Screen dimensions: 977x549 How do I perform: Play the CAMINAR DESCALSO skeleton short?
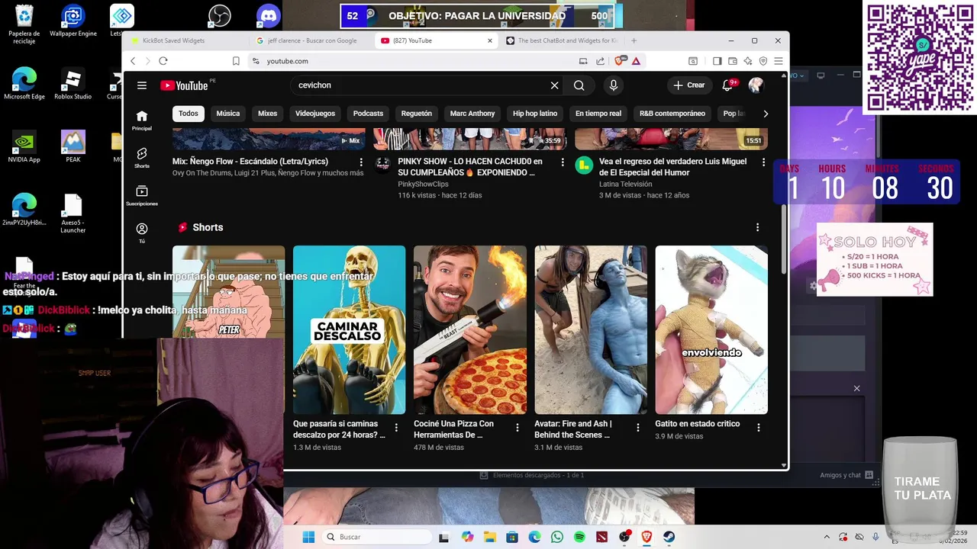(x=350, y=329)
